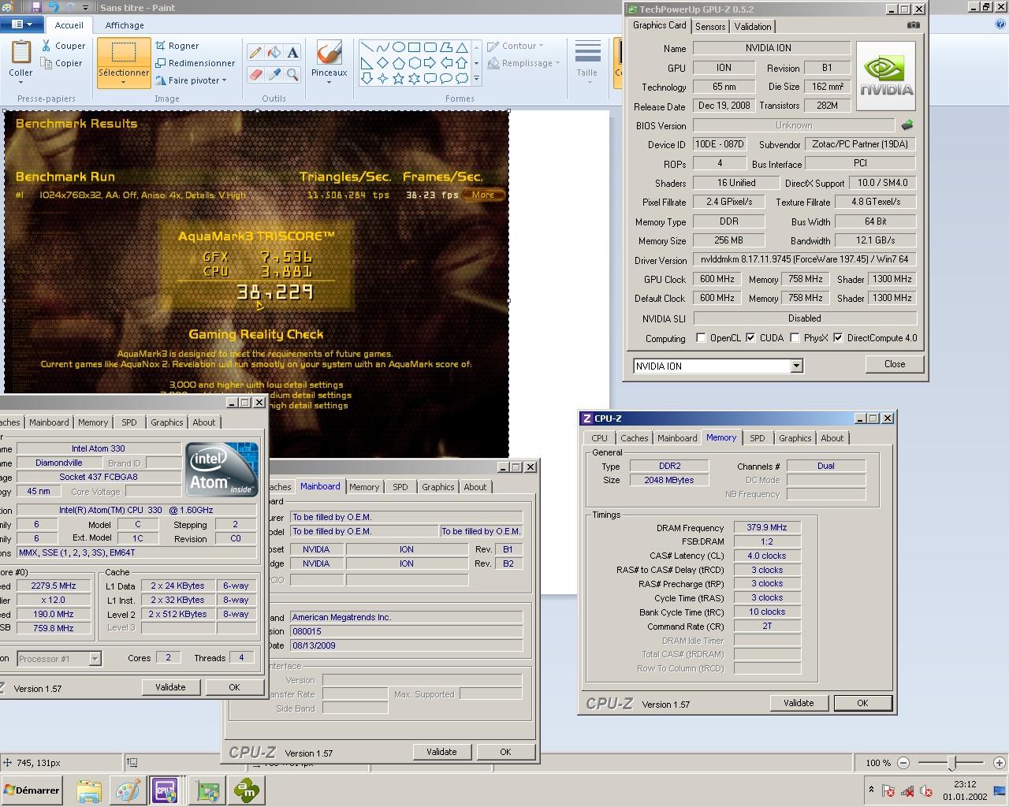1009x807 pixels.
Task: Click the Save icon in Paint's quick access bar
Action: tap(36, 7)
